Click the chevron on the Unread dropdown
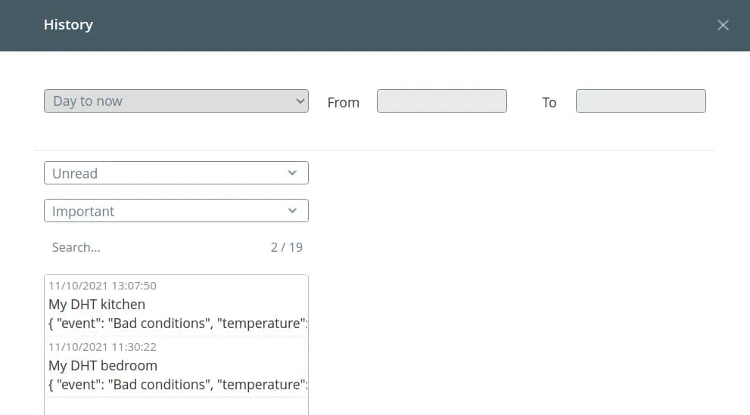Screen dimensions: 750x415 (293, 173)
